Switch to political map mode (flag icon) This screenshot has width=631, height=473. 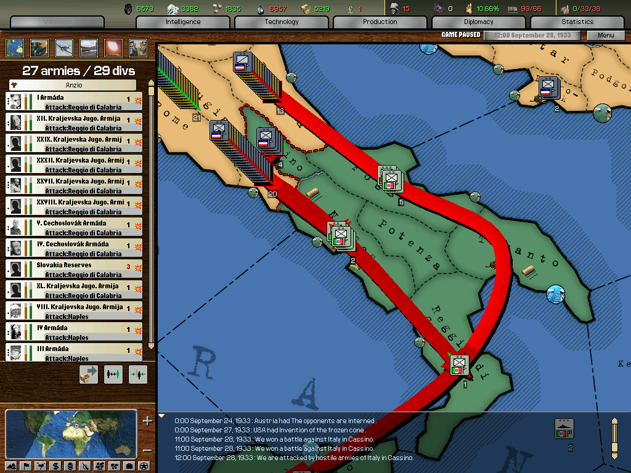[x=26, y=466]
